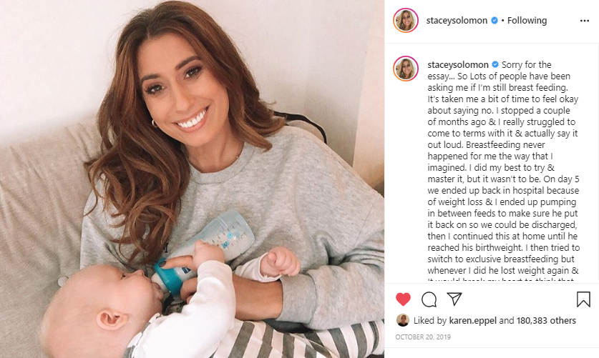Click header profile picture with story ring
Image resolution: width=599 pixels, height=358 pixels.
[406, 20]
